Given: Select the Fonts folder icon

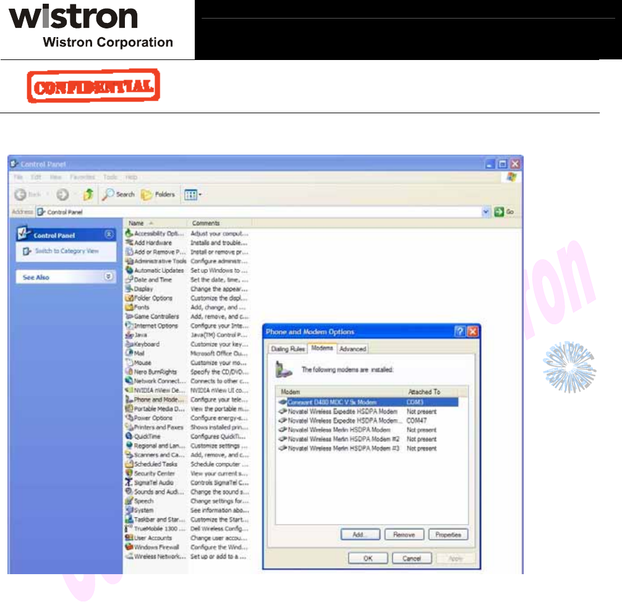Looking at the screenshot, I should click(129, 307).
